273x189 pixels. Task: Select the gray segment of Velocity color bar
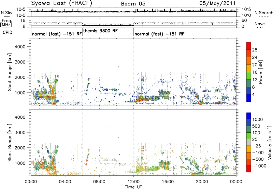pos(249,142)
